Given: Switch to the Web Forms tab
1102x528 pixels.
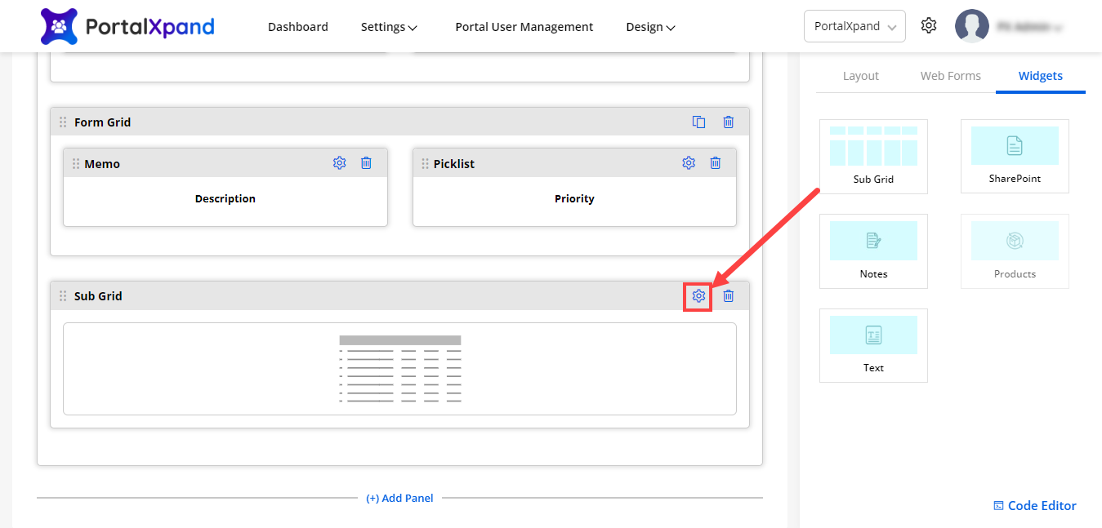Looking at the screenshot, I should click(x=950, y=76).
